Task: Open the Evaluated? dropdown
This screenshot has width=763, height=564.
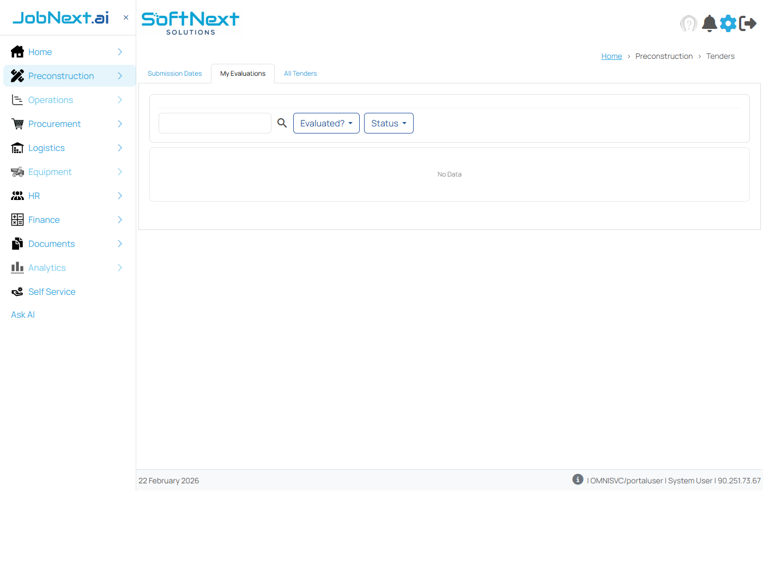Action: [x=326, y=123]
